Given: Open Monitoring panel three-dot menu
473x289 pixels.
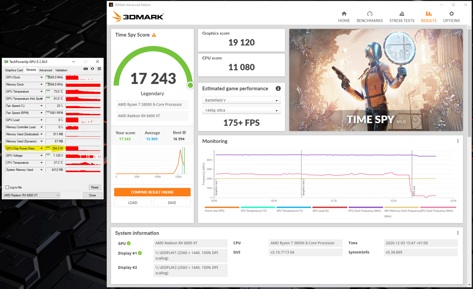Looking at the screenshot, I should 458,141.
